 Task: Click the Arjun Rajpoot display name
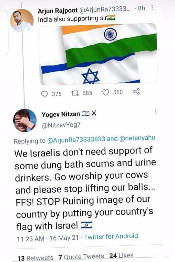[x=56, y=11]
